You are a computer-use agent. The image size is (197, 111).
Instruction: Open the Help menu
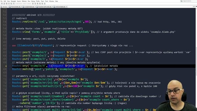point(56,1)
